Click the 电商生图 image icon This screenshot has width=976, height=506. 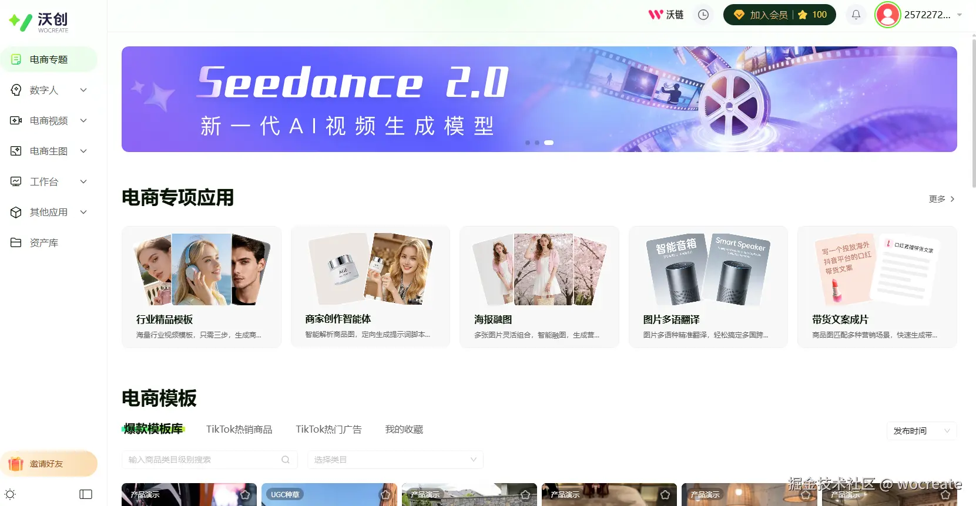coord(16,151)
